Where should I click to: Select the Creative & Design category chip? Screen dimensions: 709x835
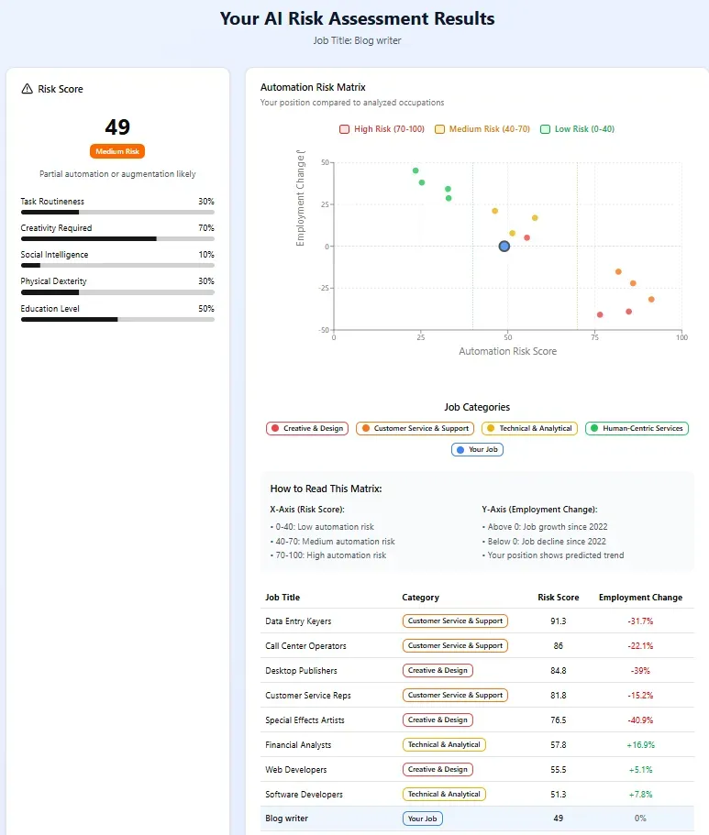pyautogui.click(x=306, y=428)
